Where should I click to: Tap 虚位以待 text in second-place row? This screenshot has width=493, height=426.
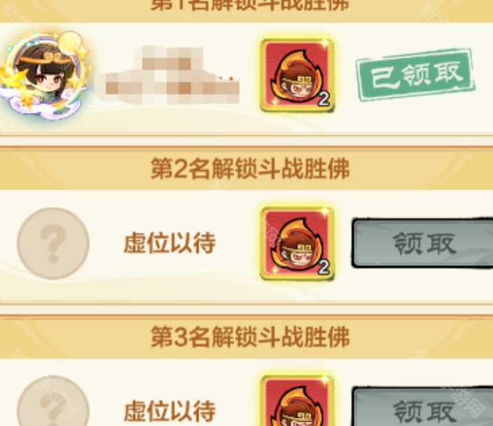[169, 243]
